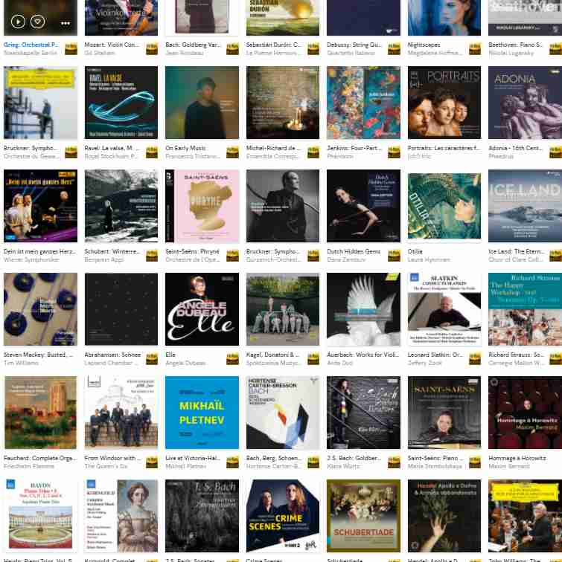This screenshot has height=562, width=562.
Task: Click Hi-Res badge beside Jenkins: Four-Part
Action: click(x=394, y=152)
